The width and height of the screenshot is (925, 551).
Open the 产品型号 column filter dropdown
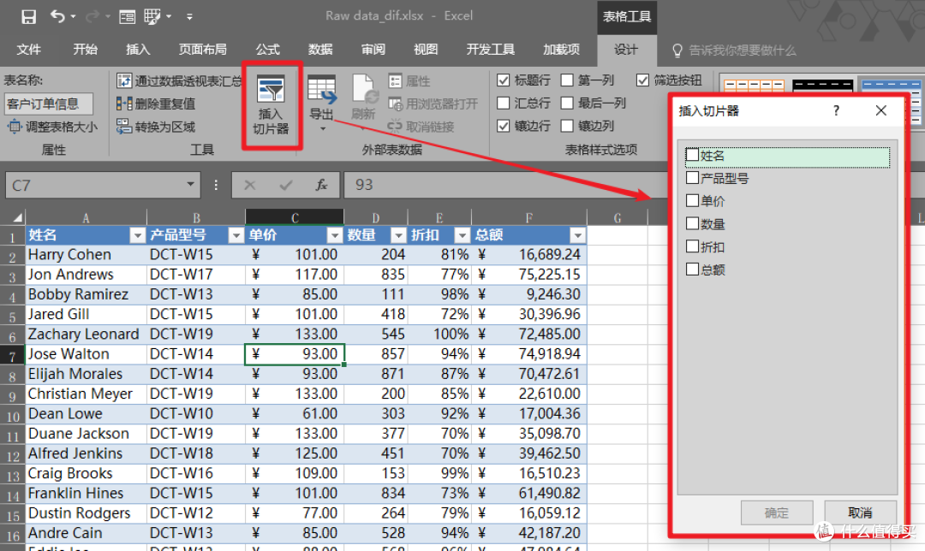pyautogui.click(x=236, y=236)
